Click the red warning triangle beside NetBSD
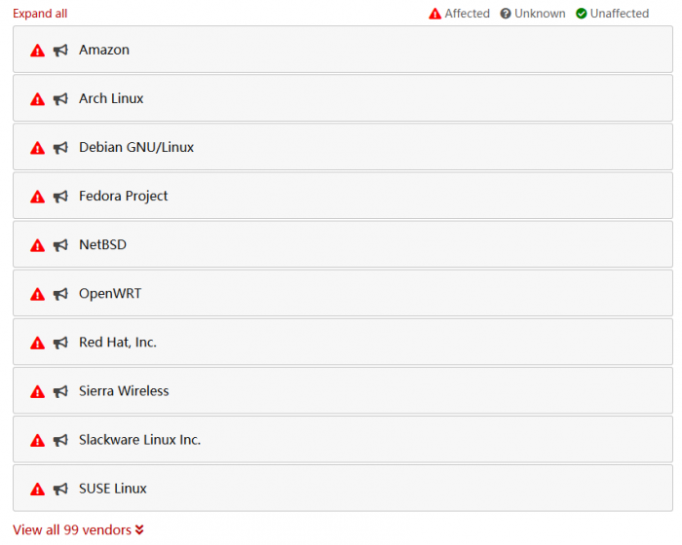682x545 pixels. click(37, 245)
